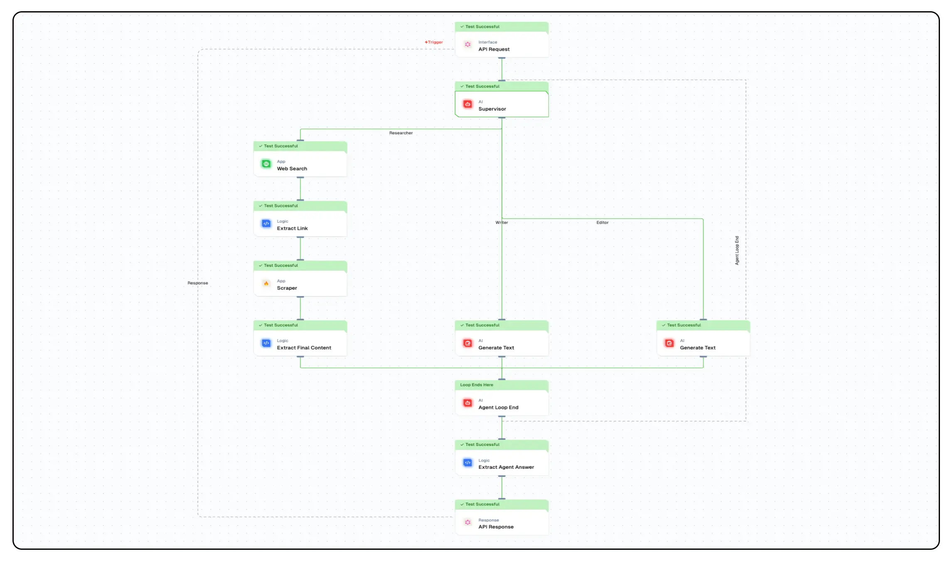
Task: Click the vertical Agent Loop End edge label
Action: 737,249
